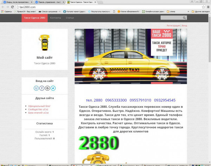Log in with the Facebook icon
The width and height of the screenshot is (211, 166).
pos(42,88)
